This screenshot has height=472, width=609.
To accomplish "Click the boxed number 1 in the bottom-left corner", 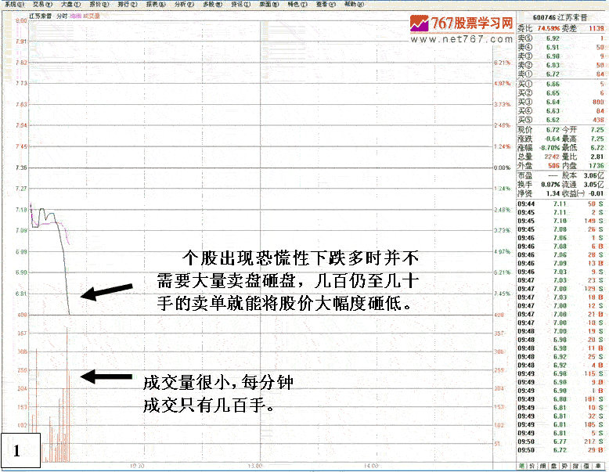I will point(16,450).
